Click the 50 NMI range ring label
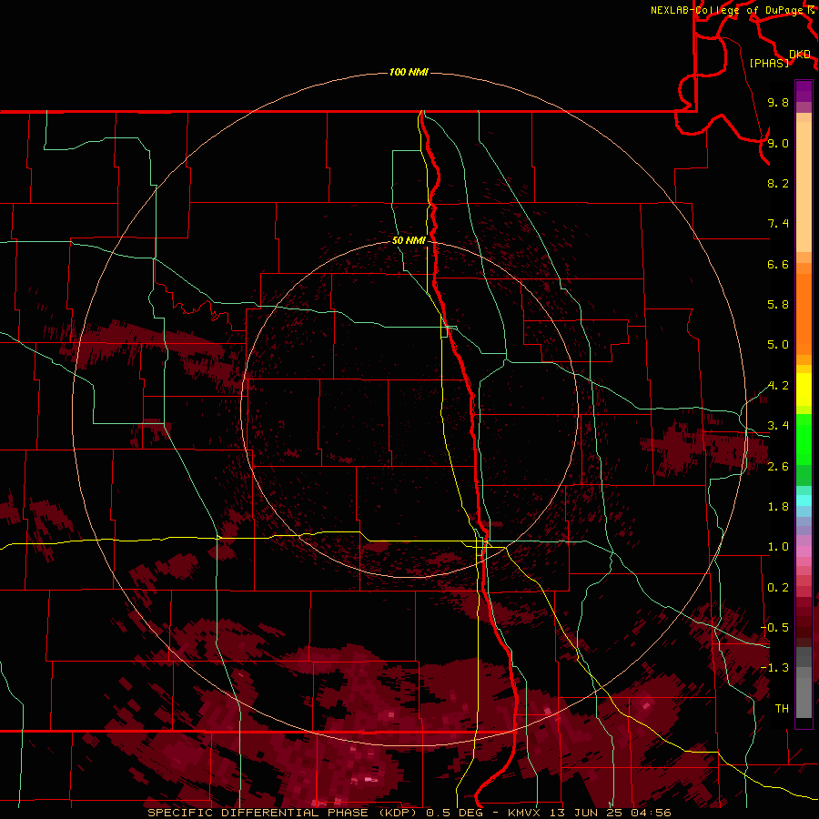Image resolution: width=819 pixels, height=819 pixels. pos(409,240)
